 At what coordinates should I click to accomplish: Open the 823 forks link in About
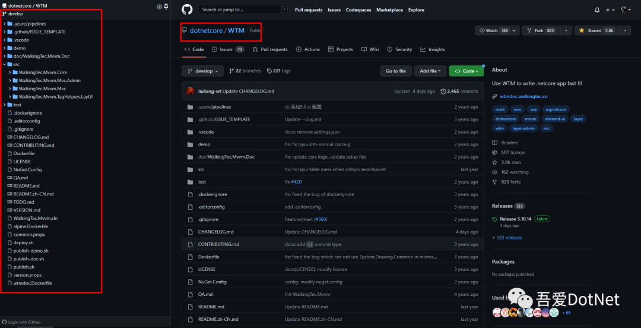[511, 182]
